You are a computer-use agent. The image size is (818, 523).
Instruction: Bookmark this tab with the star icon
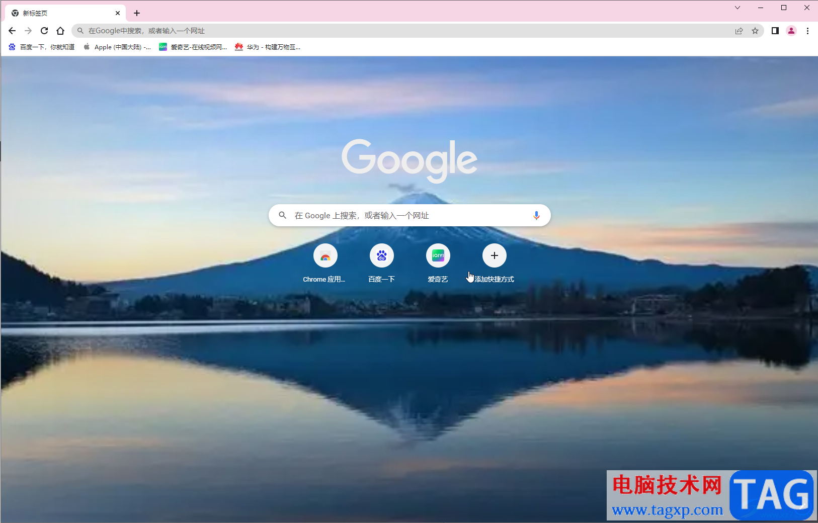tap(755, 31)
